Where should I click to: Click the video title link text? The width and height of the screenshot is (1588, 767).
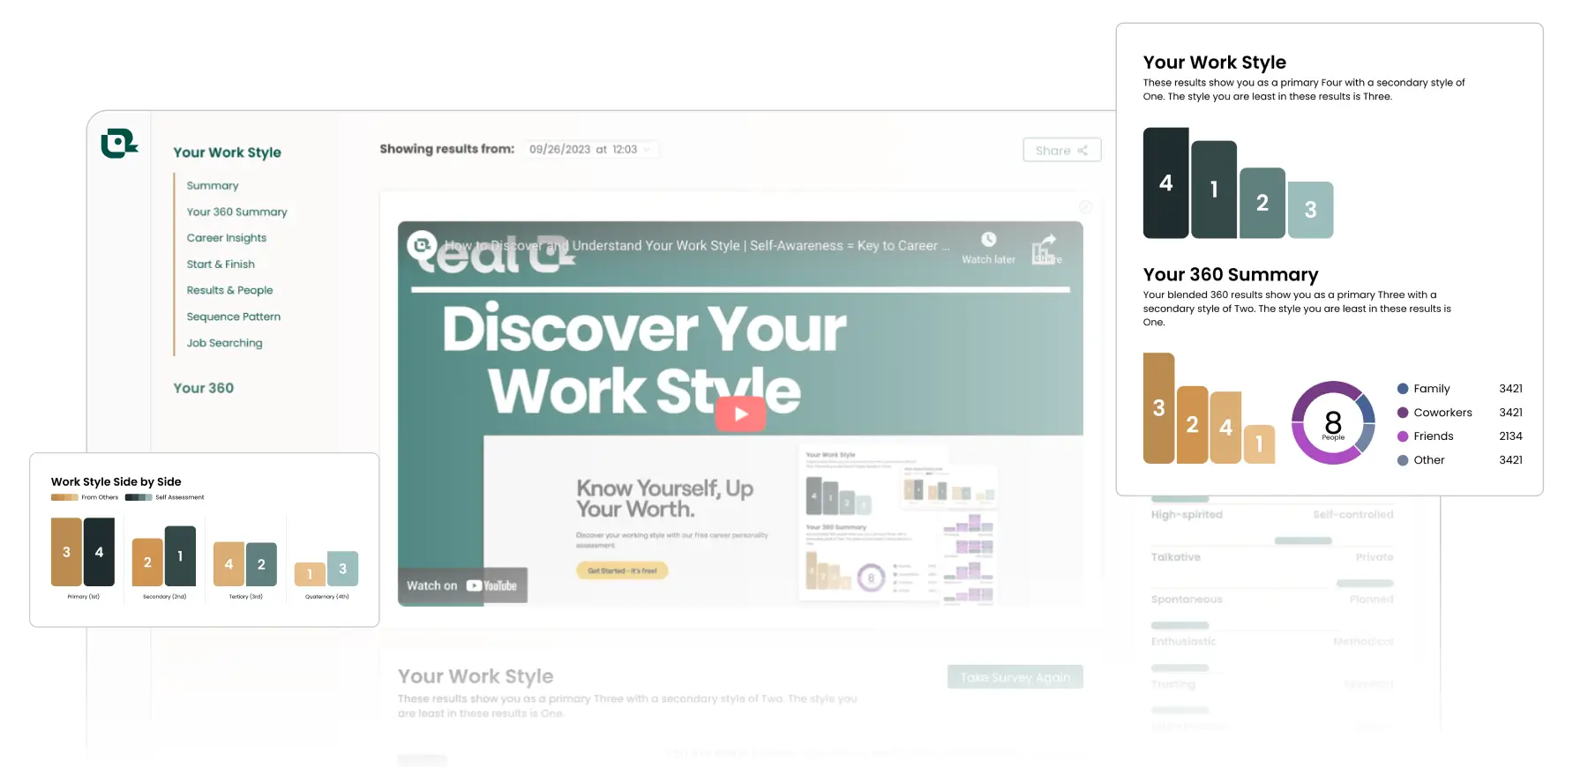(697, 246)
